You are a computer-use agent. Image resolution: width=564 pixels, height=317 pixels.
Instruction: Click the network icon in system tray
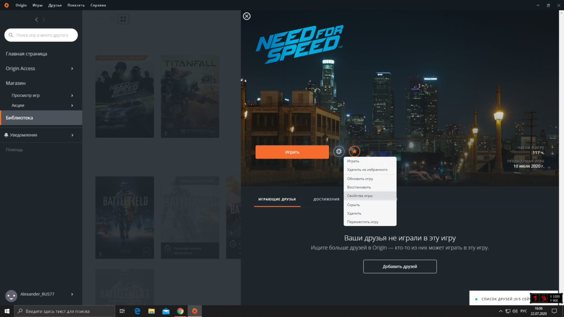point(508,311)
